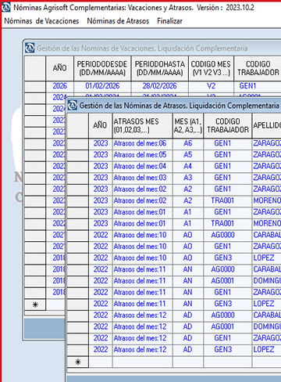Select the V2 month code cell
The image size is (281, 382).
coord(211,86)
